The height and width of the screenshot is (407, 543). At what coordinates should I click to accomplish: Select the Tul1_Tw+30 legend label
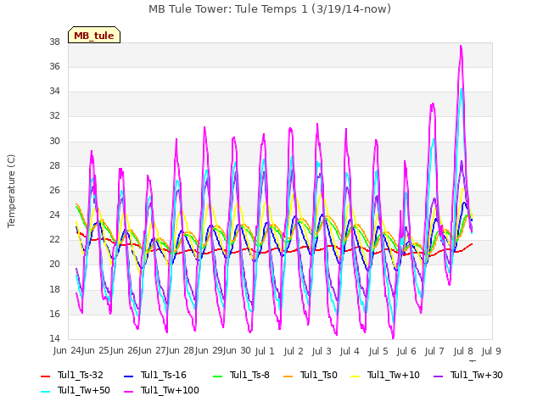[x=477, y=375]
